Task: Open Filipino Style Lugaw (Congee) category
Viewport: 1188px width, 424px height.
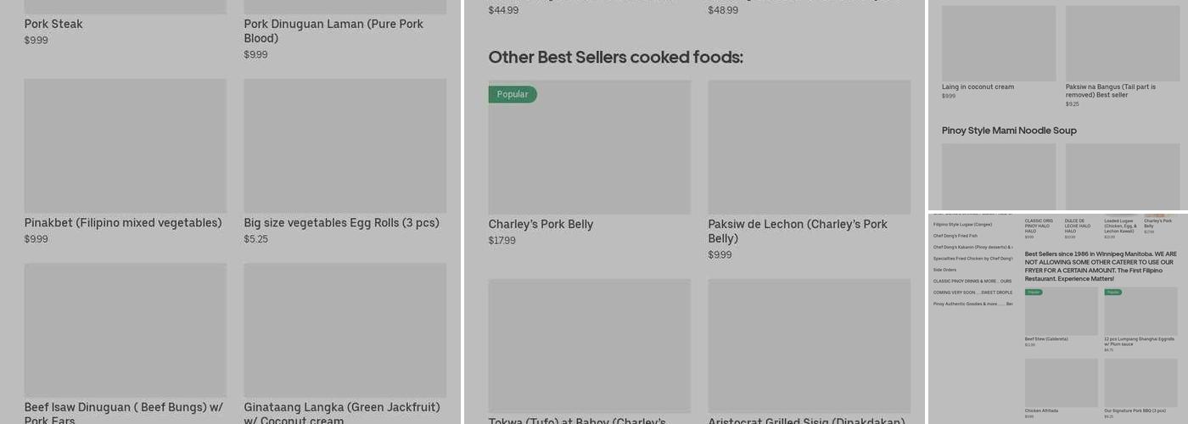Action: (962, 225)
